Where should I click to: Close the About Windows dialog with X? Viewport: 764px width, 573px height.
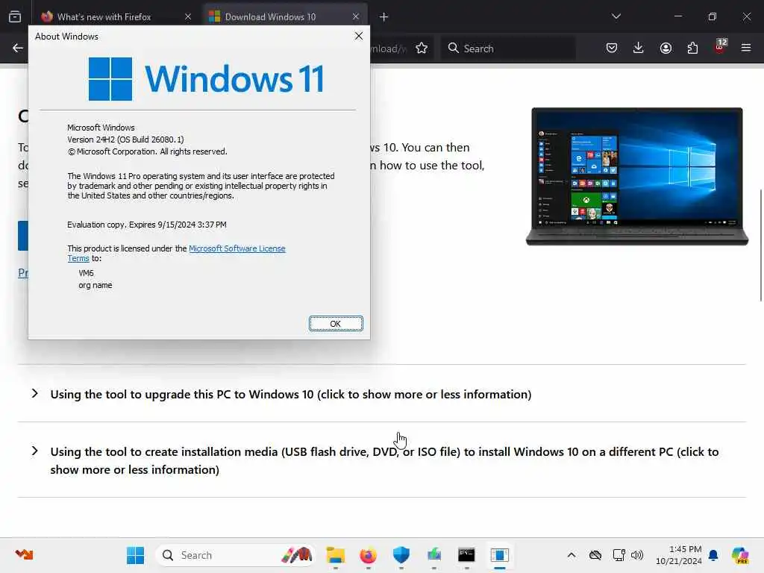[359, 36]
